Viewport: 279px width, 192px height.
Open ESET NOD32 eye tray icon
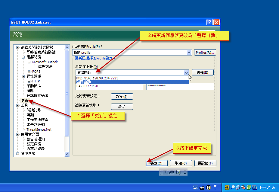coord(227,187)
